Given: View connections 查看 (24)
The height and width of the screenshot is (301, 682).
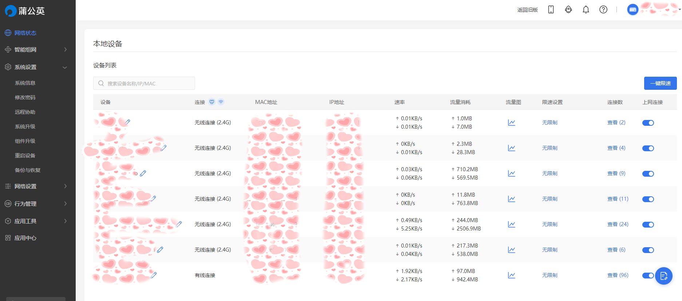Looking at the screenshot, I should point(618,224).
